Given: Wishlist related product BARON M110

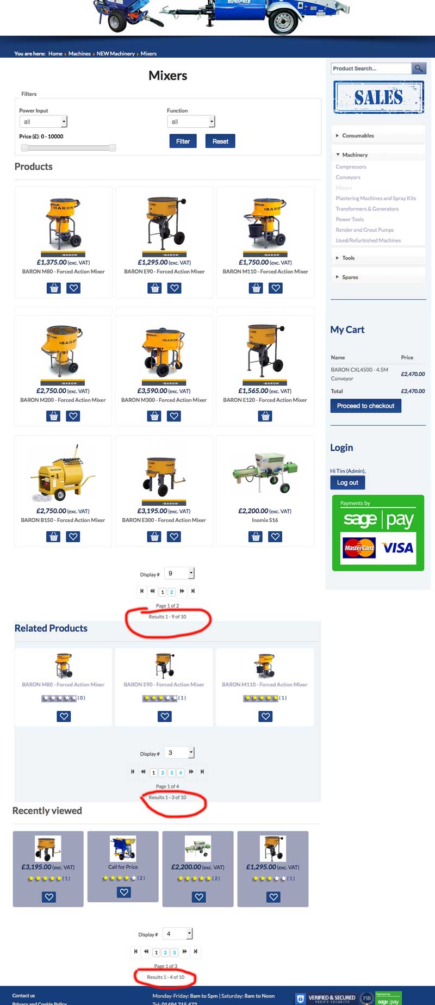Looking at the screenshot, I should [x=265, y=716].
